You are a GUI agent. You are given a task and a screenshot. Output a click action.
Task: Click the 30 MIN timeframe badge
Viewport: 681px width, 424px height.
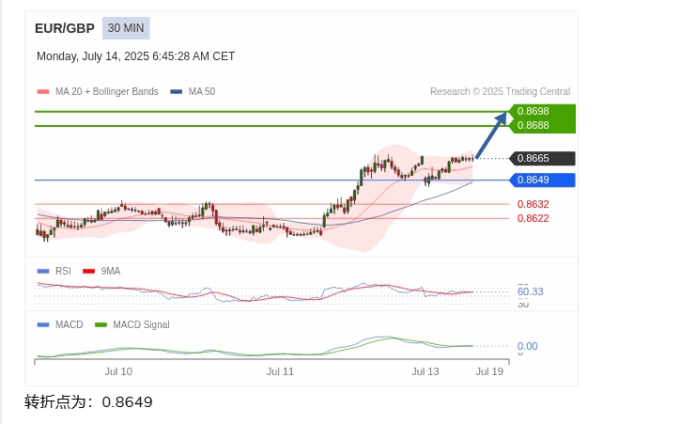click(x=126, y=28)
